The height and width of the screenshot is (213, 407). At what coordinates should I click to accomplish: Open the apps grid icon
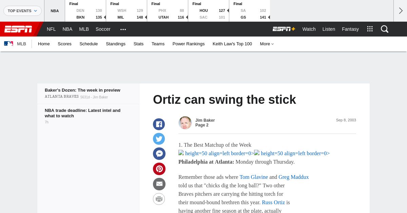point(370,29)
